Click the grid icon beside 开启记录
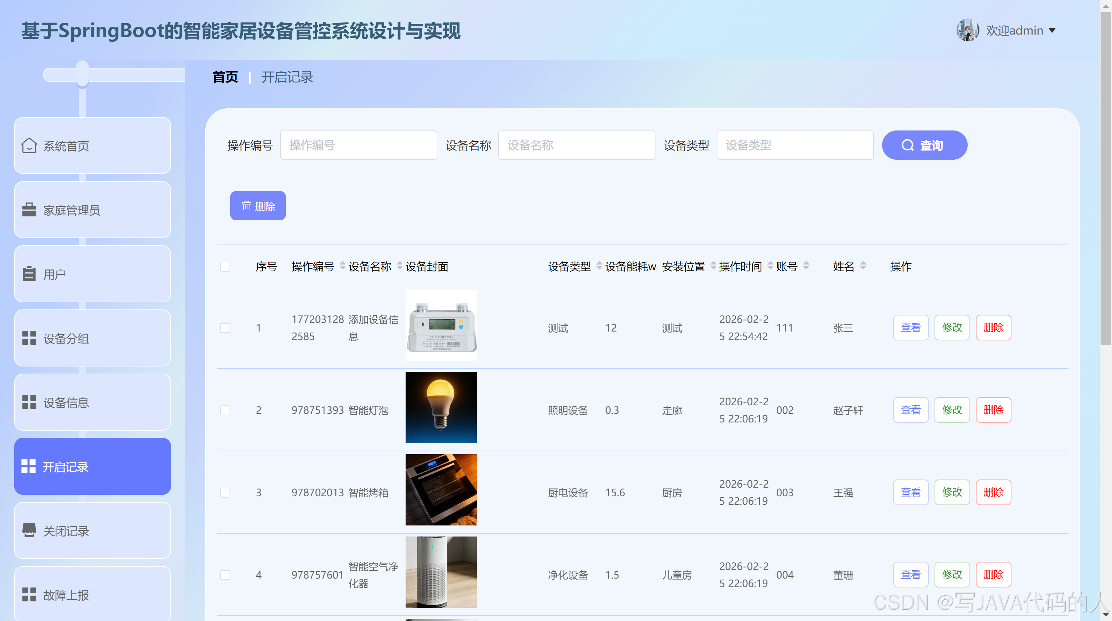 point(29,466)
